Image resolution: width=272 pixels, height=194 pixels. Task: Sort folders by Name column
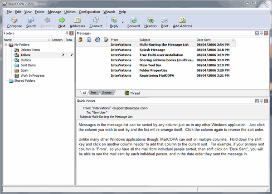click(x=27, y=40)
